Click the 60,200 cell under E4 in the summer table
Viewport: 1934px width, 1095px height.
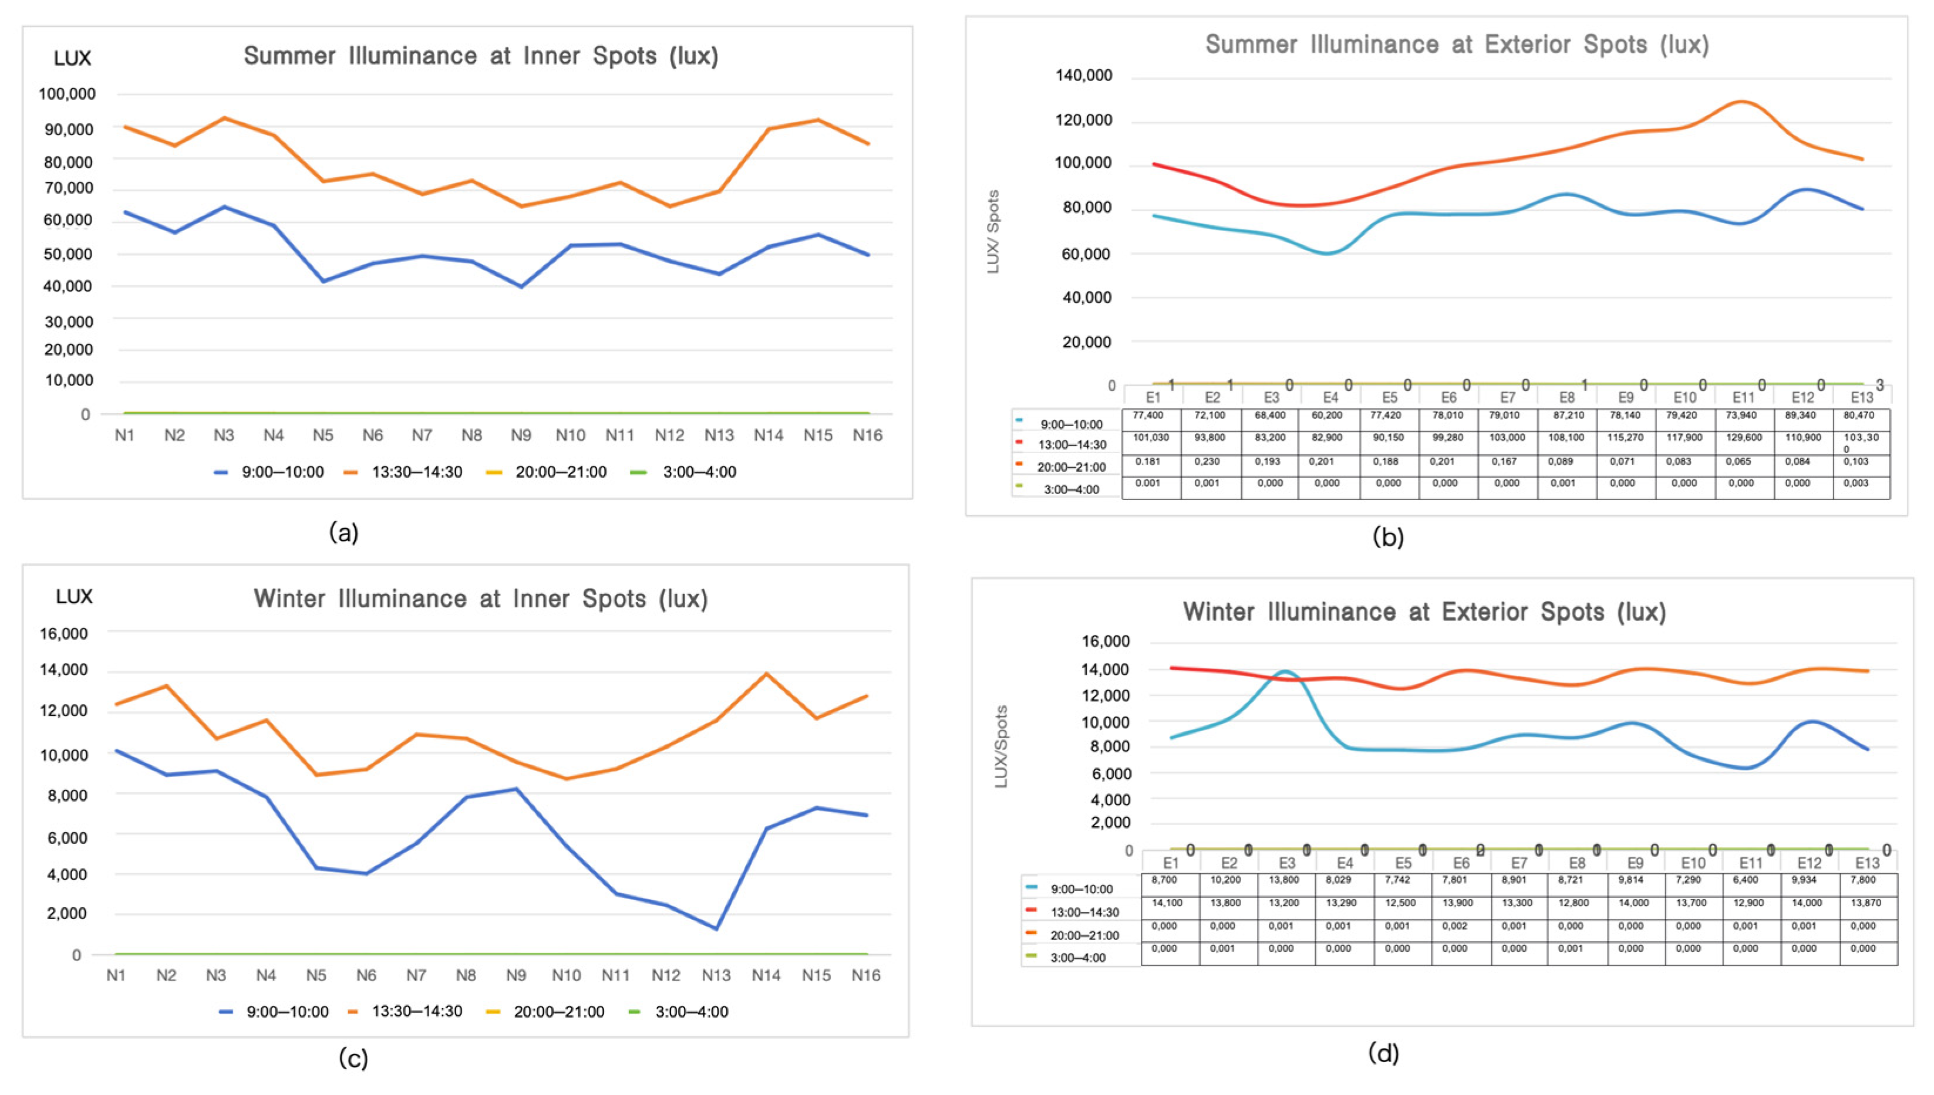[1327, 415]
